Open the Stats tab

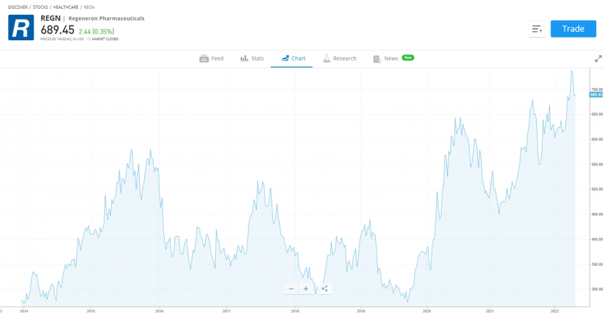tap(252, 58)
